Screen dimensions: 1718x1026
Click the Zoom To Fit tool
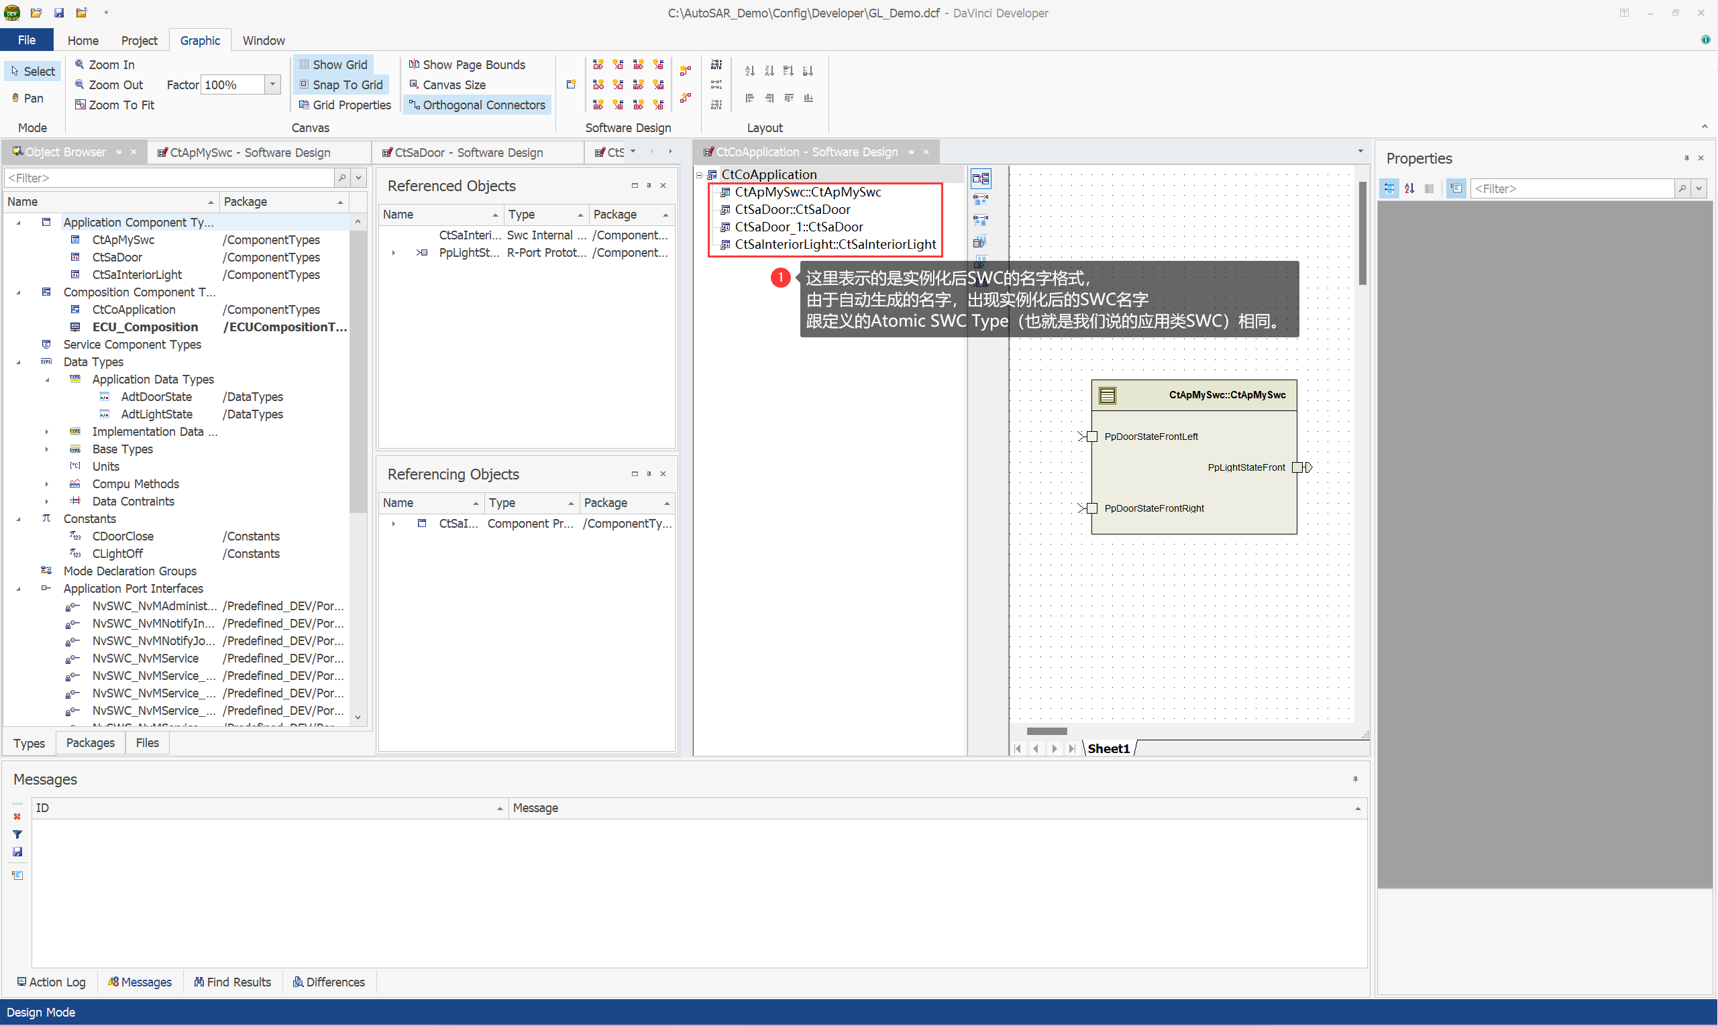point(115,105)
